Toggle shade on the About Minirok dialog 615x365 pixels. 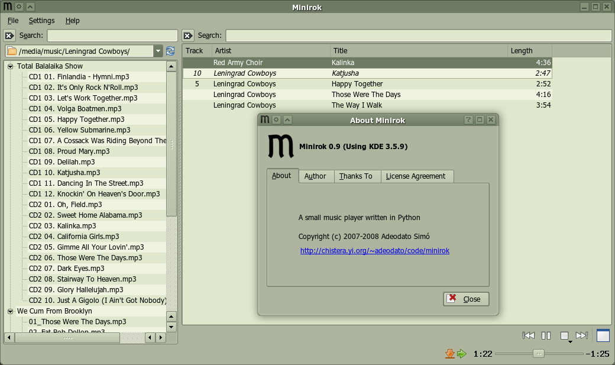click(287, 119)
